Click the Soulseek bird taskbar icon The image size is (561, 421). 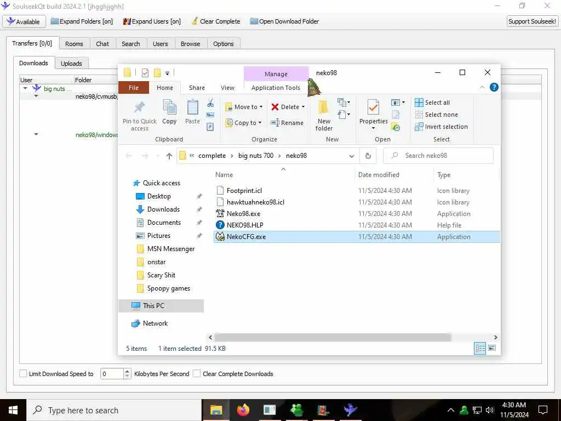pos(350,410)
